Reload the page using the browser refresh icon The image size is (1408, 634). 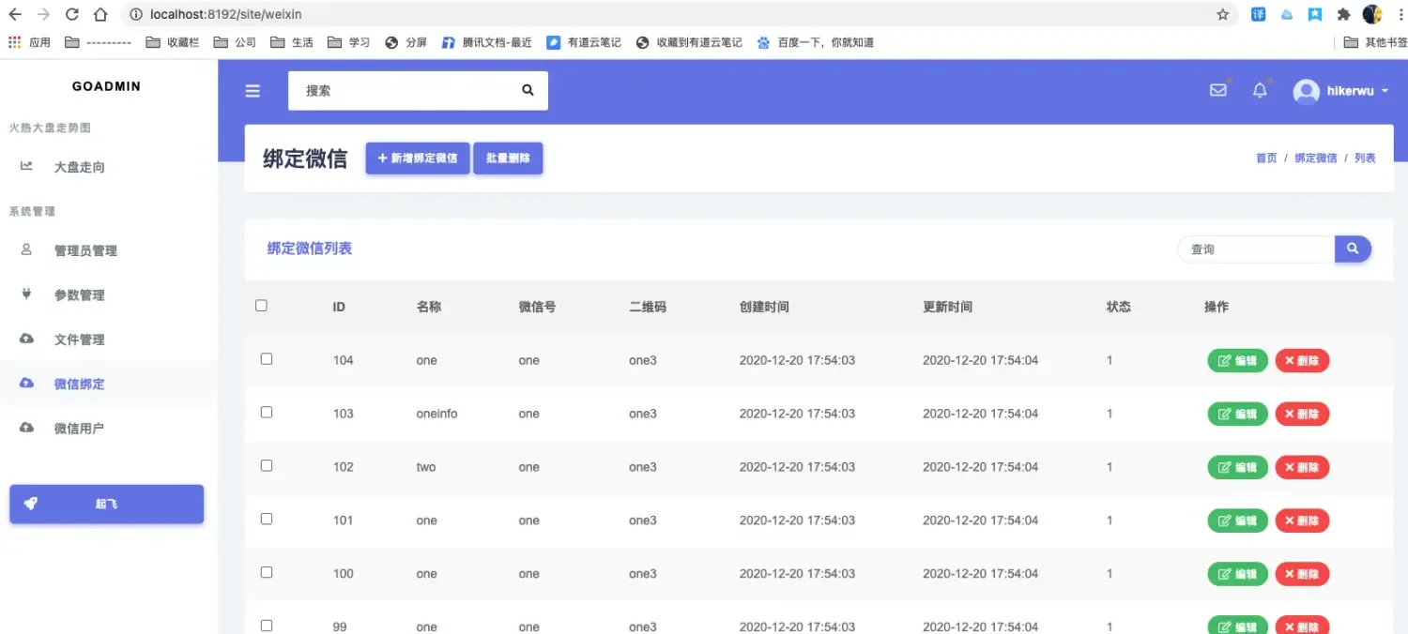pos(71,14)
